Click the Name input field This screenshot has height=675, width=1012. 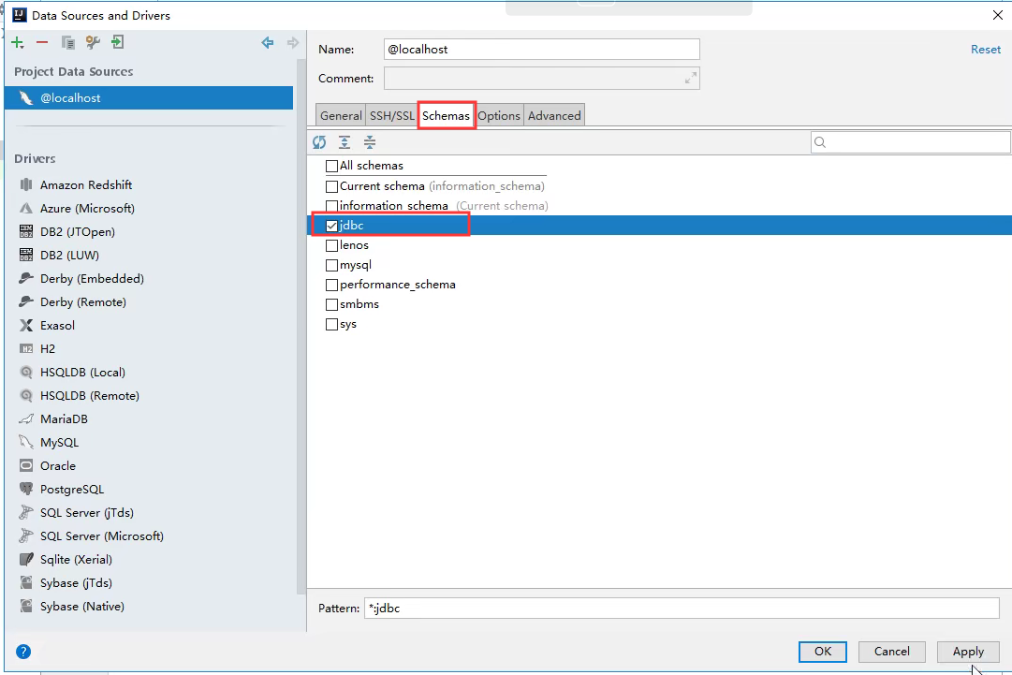click(x=541, y=49)
